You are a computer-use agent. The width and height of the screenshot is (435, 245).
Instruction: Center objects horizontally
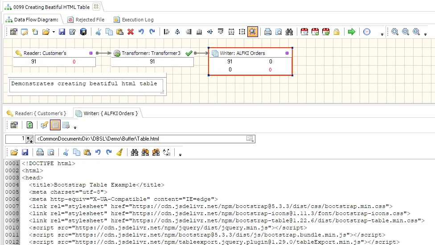coord(177,32)
